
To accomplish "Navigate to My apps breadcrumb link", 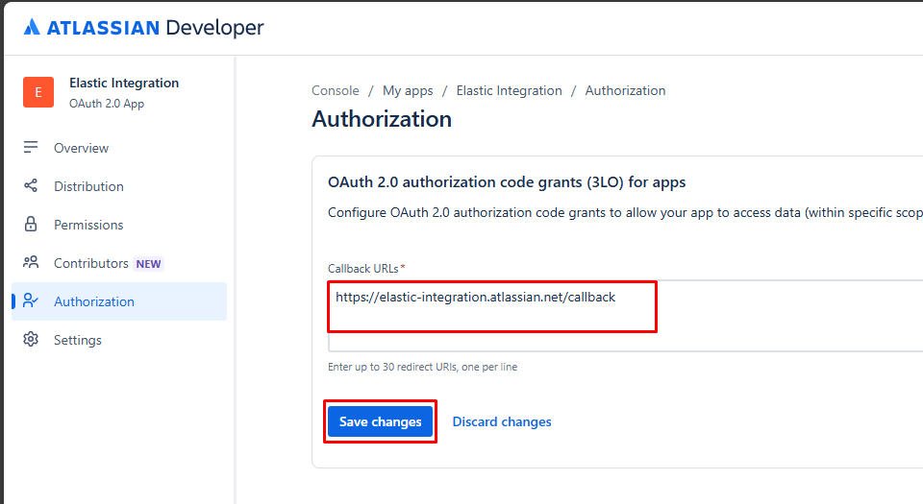I will [x=408, y=91].
